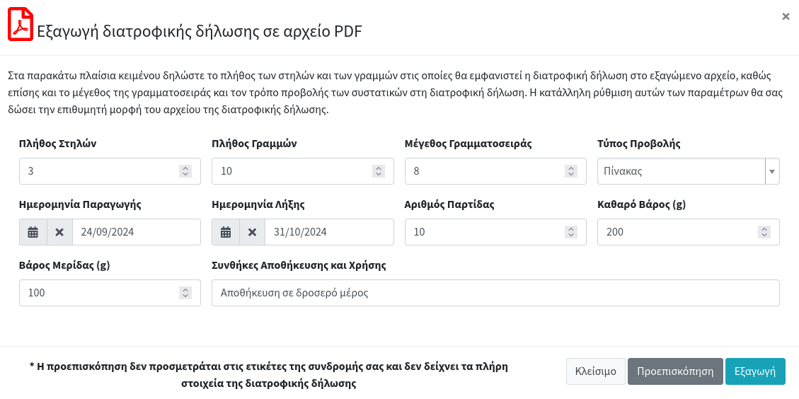Click the Πλήθος Στηλών field

(x=110, y=171)
